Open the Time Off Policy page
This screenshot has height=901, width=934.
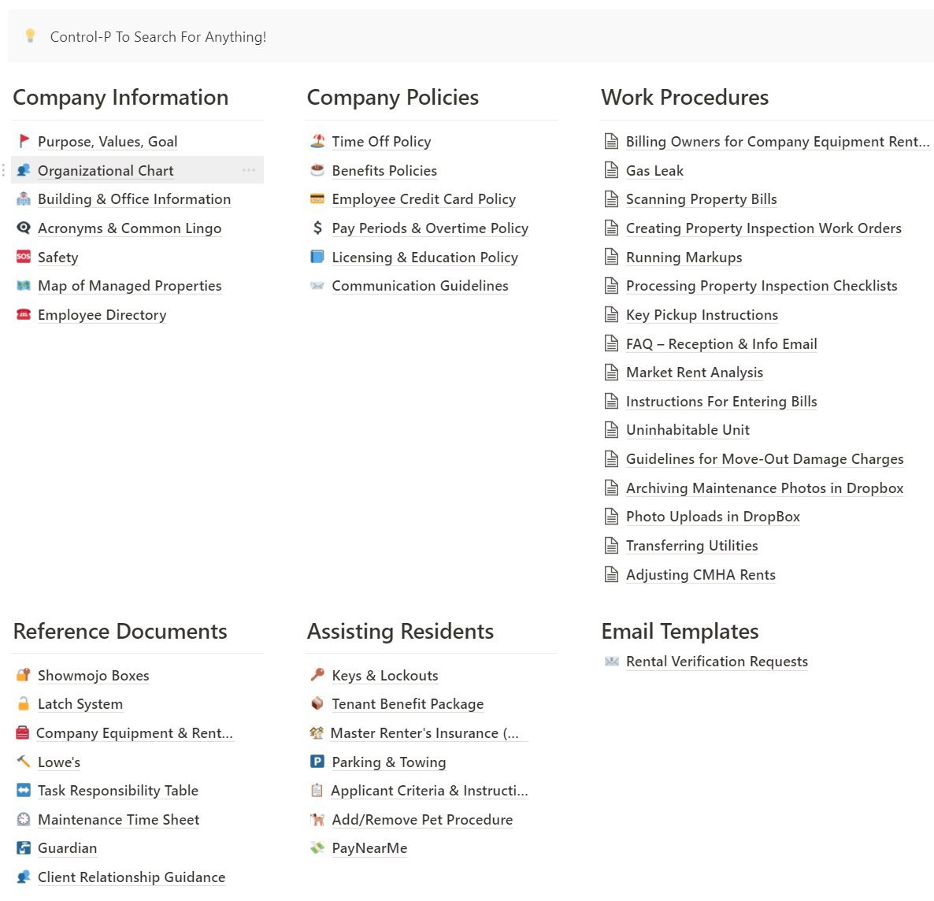click(x=381, y=141)
